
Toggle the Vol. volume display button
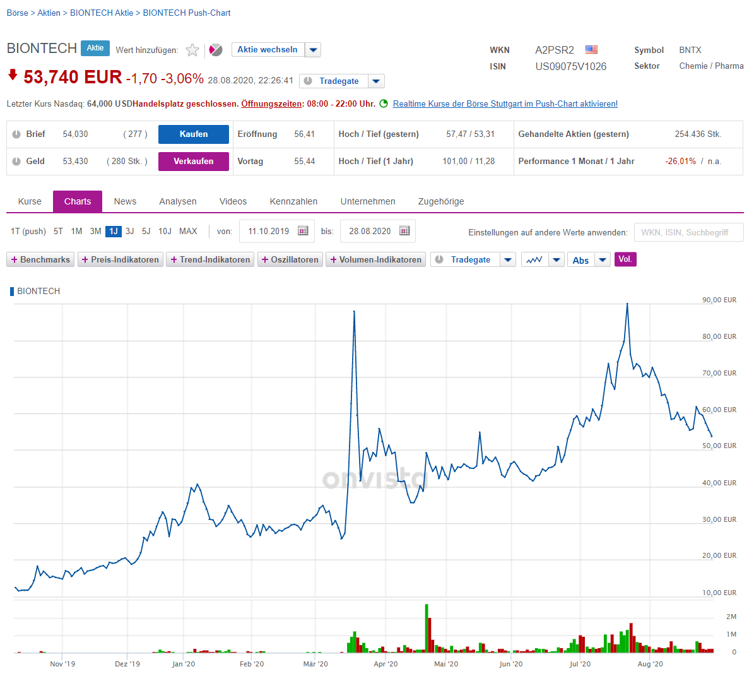pyautogui.click(x=625, y=259)
